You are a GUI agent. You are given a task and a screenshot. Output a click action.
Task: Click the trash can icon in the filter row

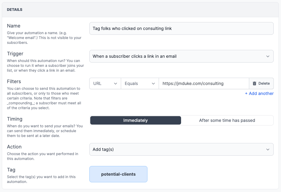point(254,83)
